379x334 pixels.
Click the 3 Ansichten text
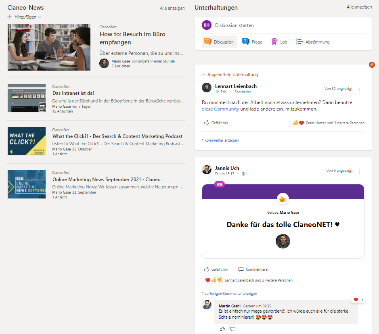121,66
